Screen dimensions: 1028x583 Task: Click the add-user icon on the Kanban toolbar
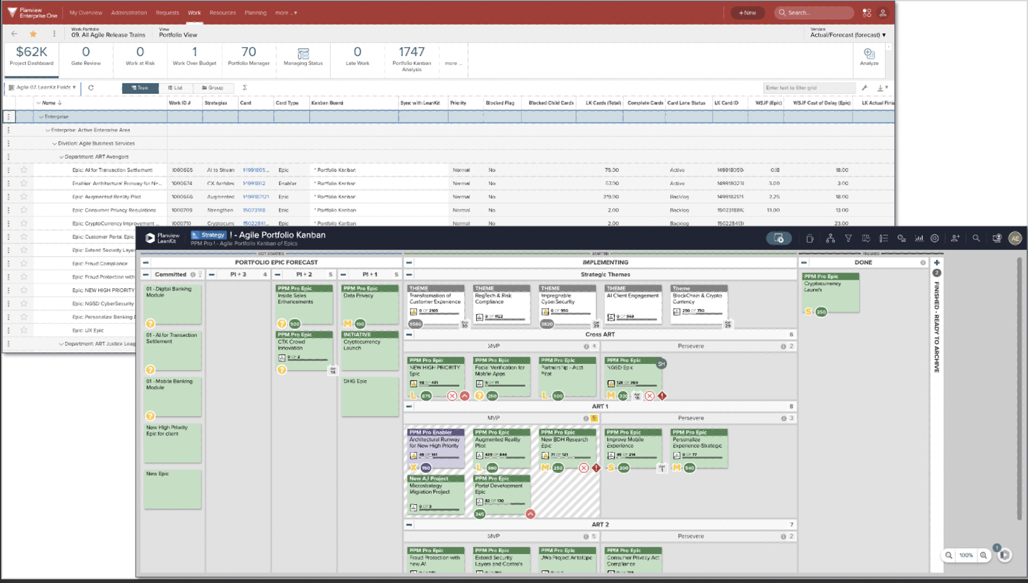(955, 238)
